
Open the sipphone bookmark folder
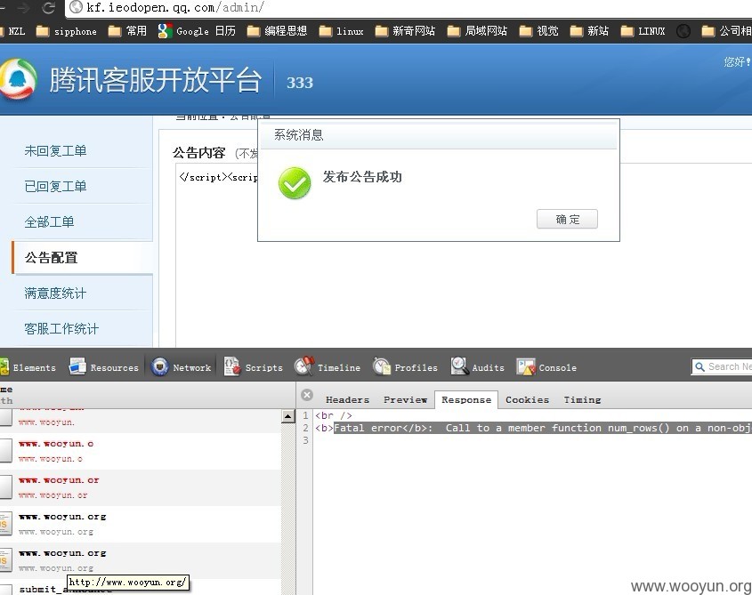67,31
